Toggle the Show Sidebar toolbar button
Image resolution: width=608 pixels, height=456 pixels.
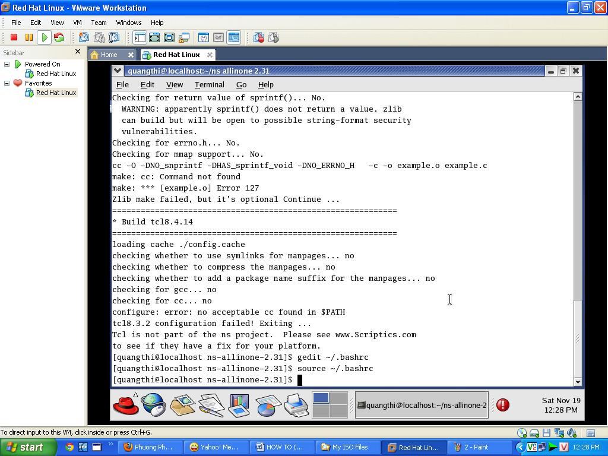(x=140, y=37)
